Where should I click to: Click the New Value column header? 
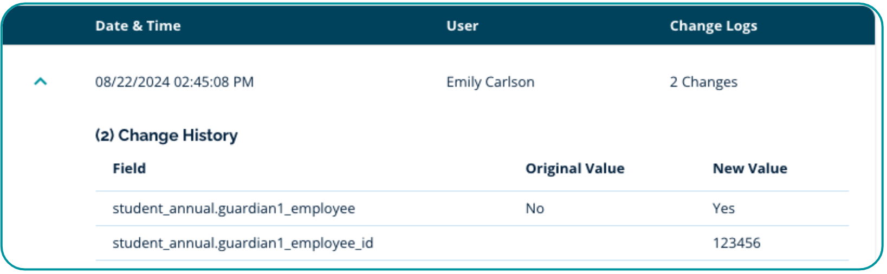click(749, 169)
